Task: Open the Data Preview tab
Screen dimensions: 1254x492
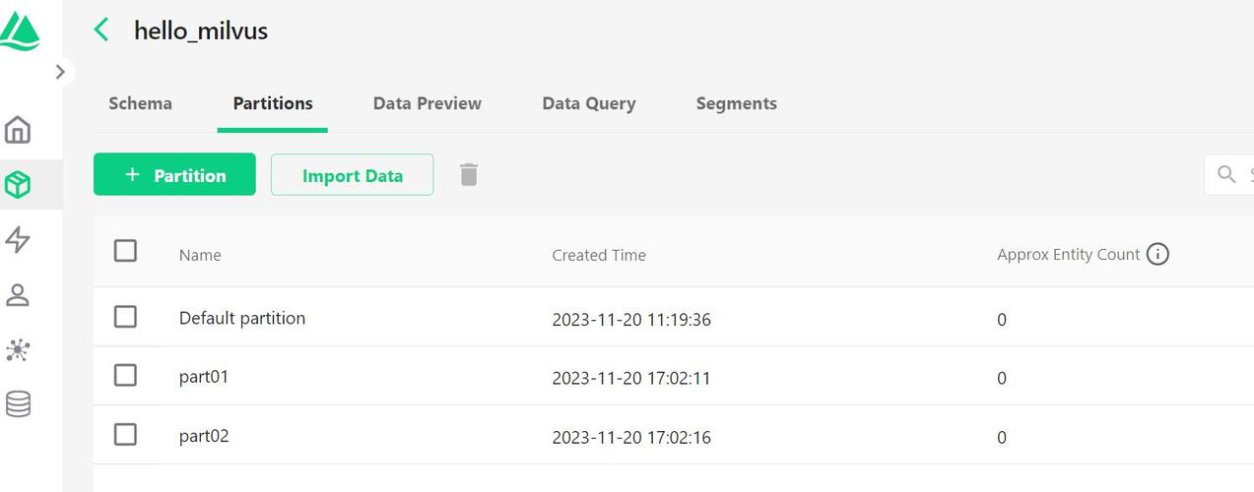Action: pos(427,103)
